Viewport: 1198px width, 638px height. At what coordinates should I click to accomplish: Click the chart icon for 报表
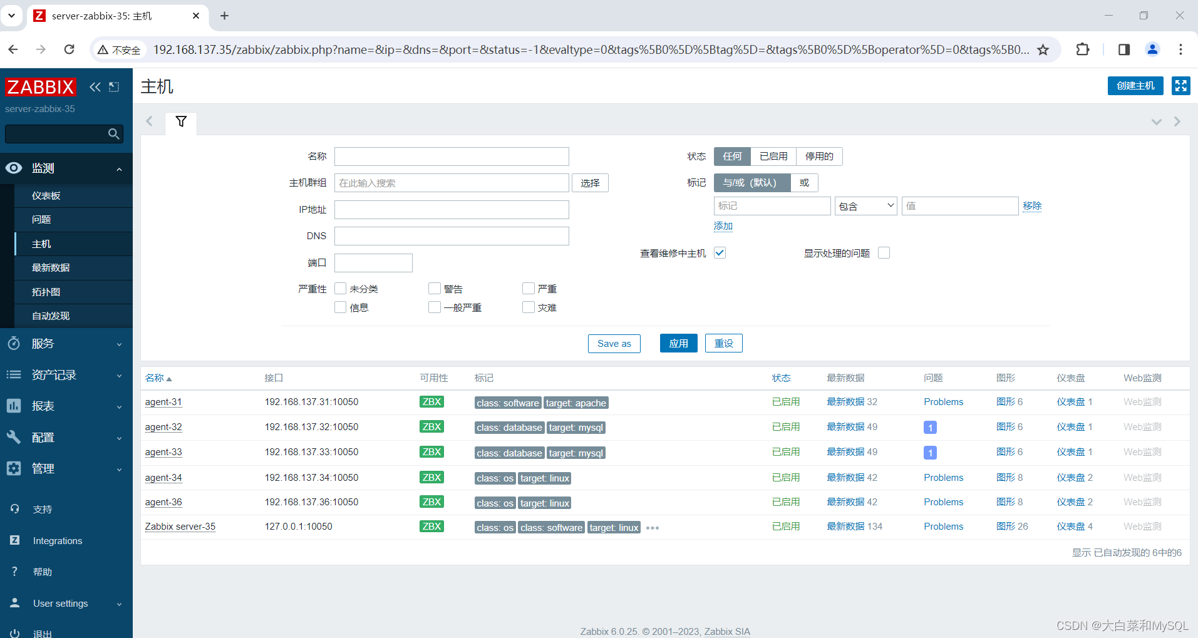14,406
